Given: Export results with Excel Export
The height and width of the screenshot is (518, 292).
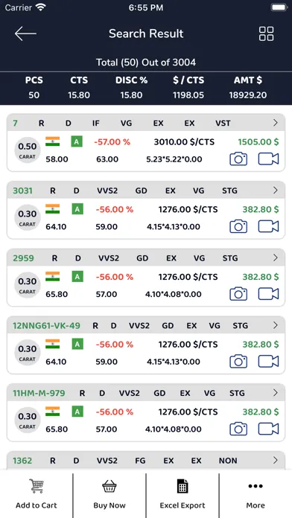Looking at the screenshot, I should tap(182, 494).
